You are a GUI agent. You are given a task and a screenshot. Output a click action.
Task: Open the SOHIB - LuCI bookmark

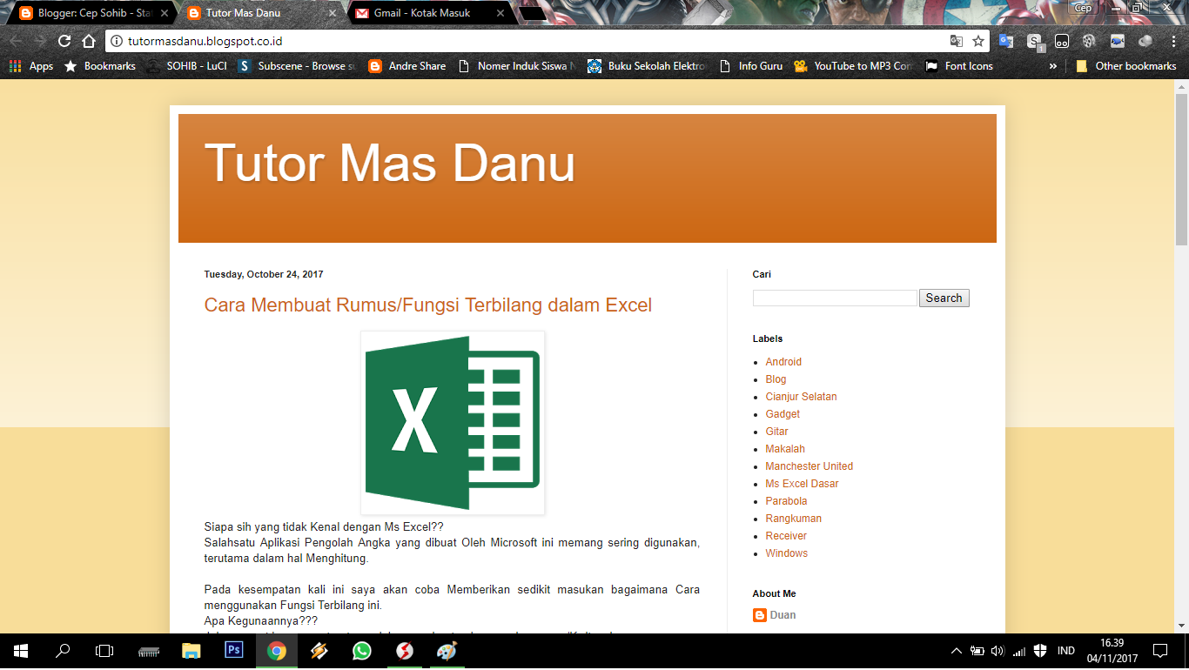(187, 66)
